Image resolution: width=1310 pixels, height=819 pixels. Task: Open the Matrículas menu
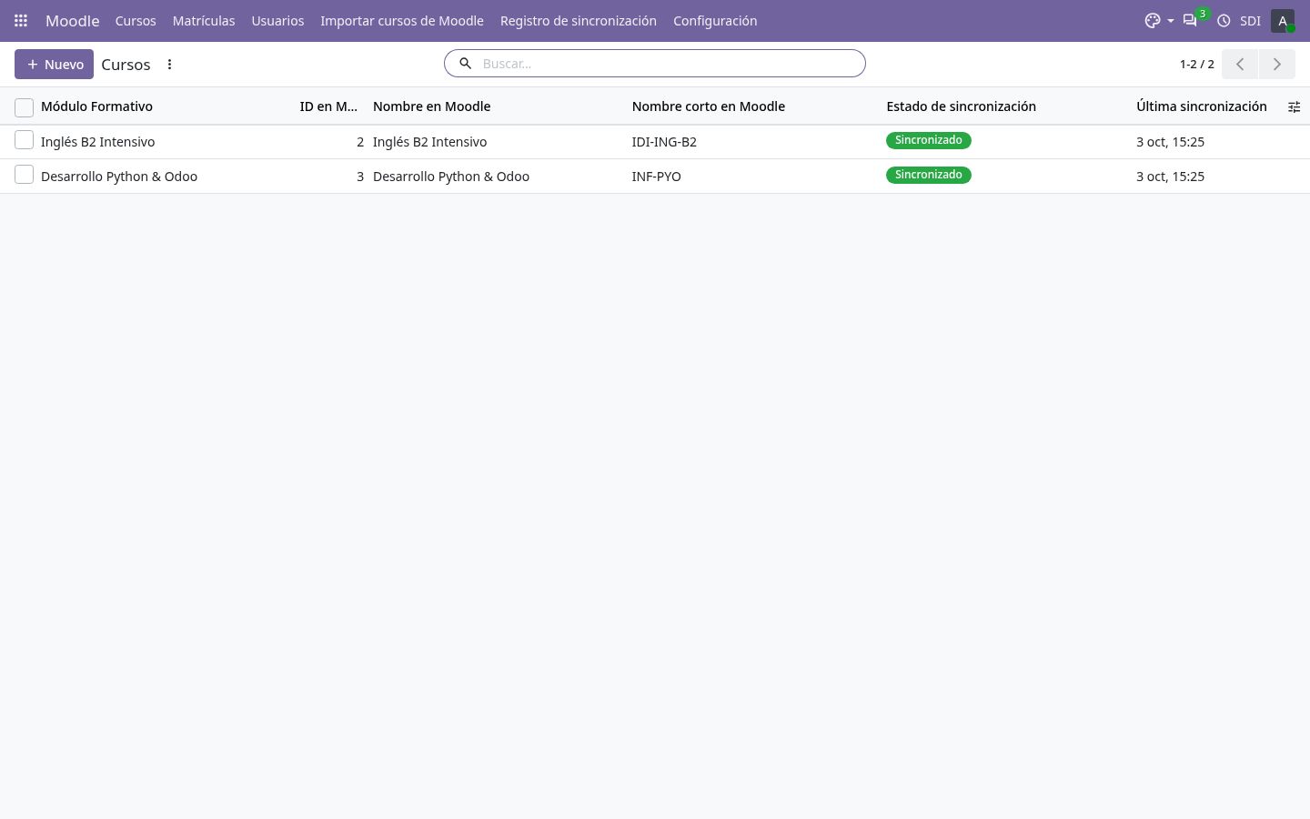point(204,20)
